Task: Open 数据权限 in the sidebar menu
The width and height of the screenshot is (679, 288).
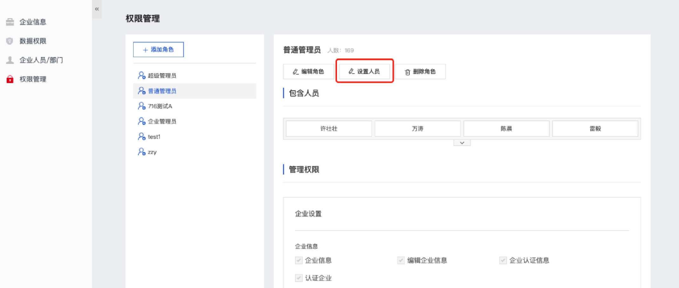Action: coord(33,41)
